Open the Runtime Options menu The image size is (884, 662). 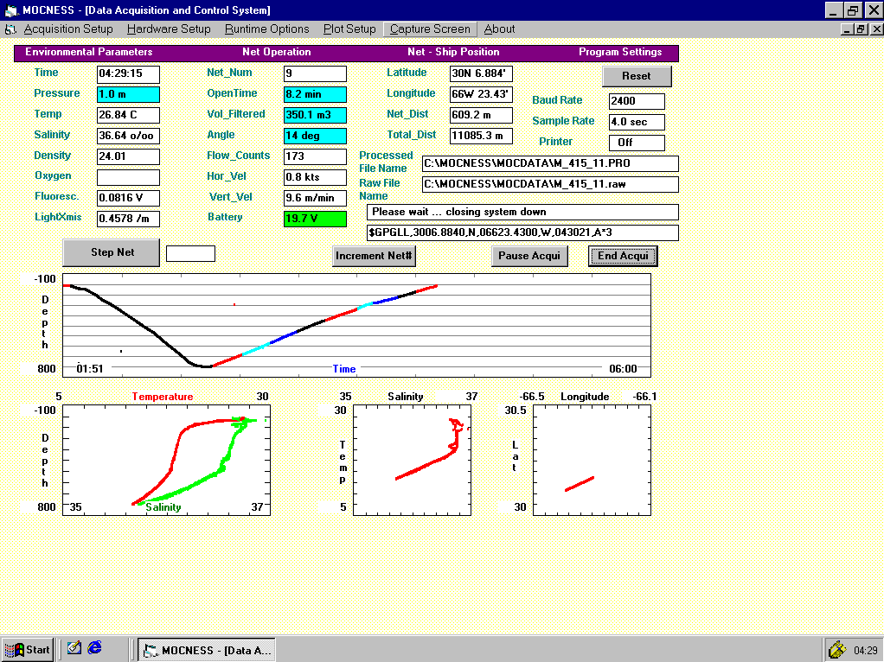pyautogui.click(x=266, y=29)
